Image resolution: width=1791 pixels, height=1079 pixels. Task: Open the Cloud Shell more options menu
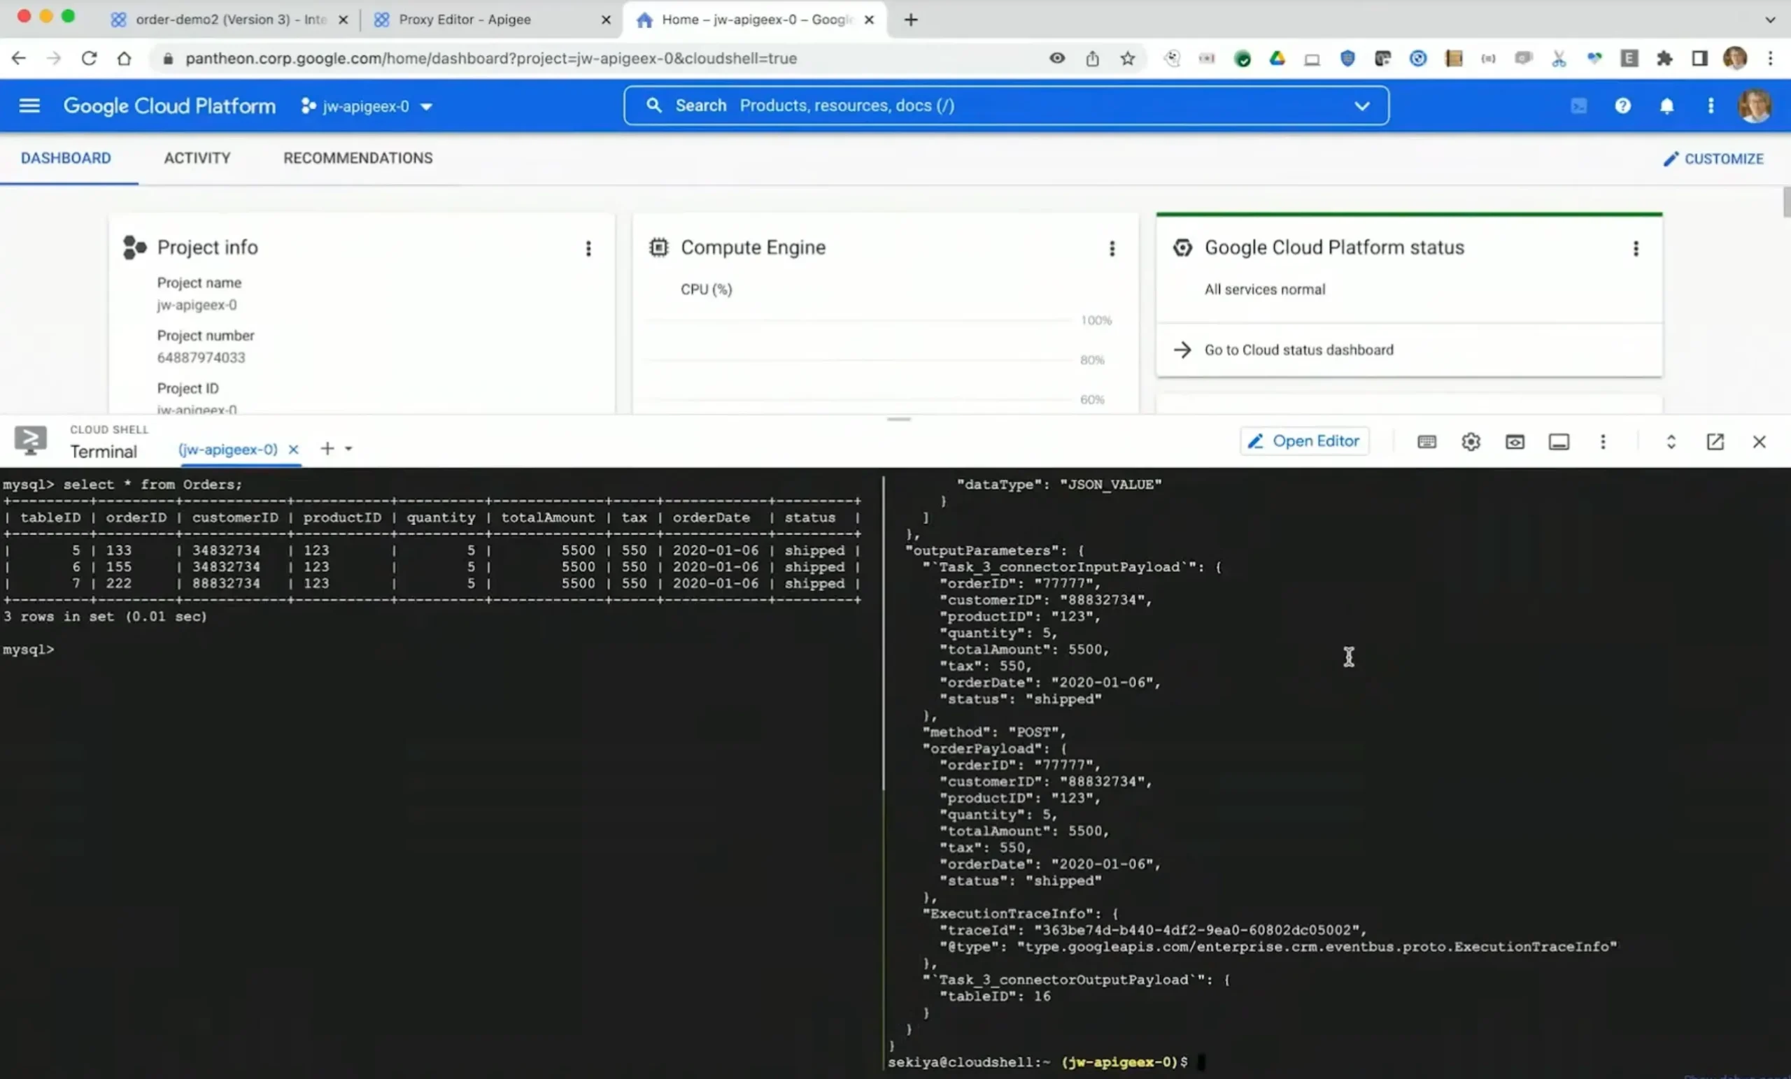(x=1603, y=442)
